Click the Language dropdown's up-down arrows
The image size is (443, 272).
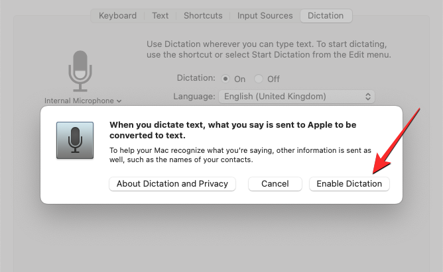point(368,97)
